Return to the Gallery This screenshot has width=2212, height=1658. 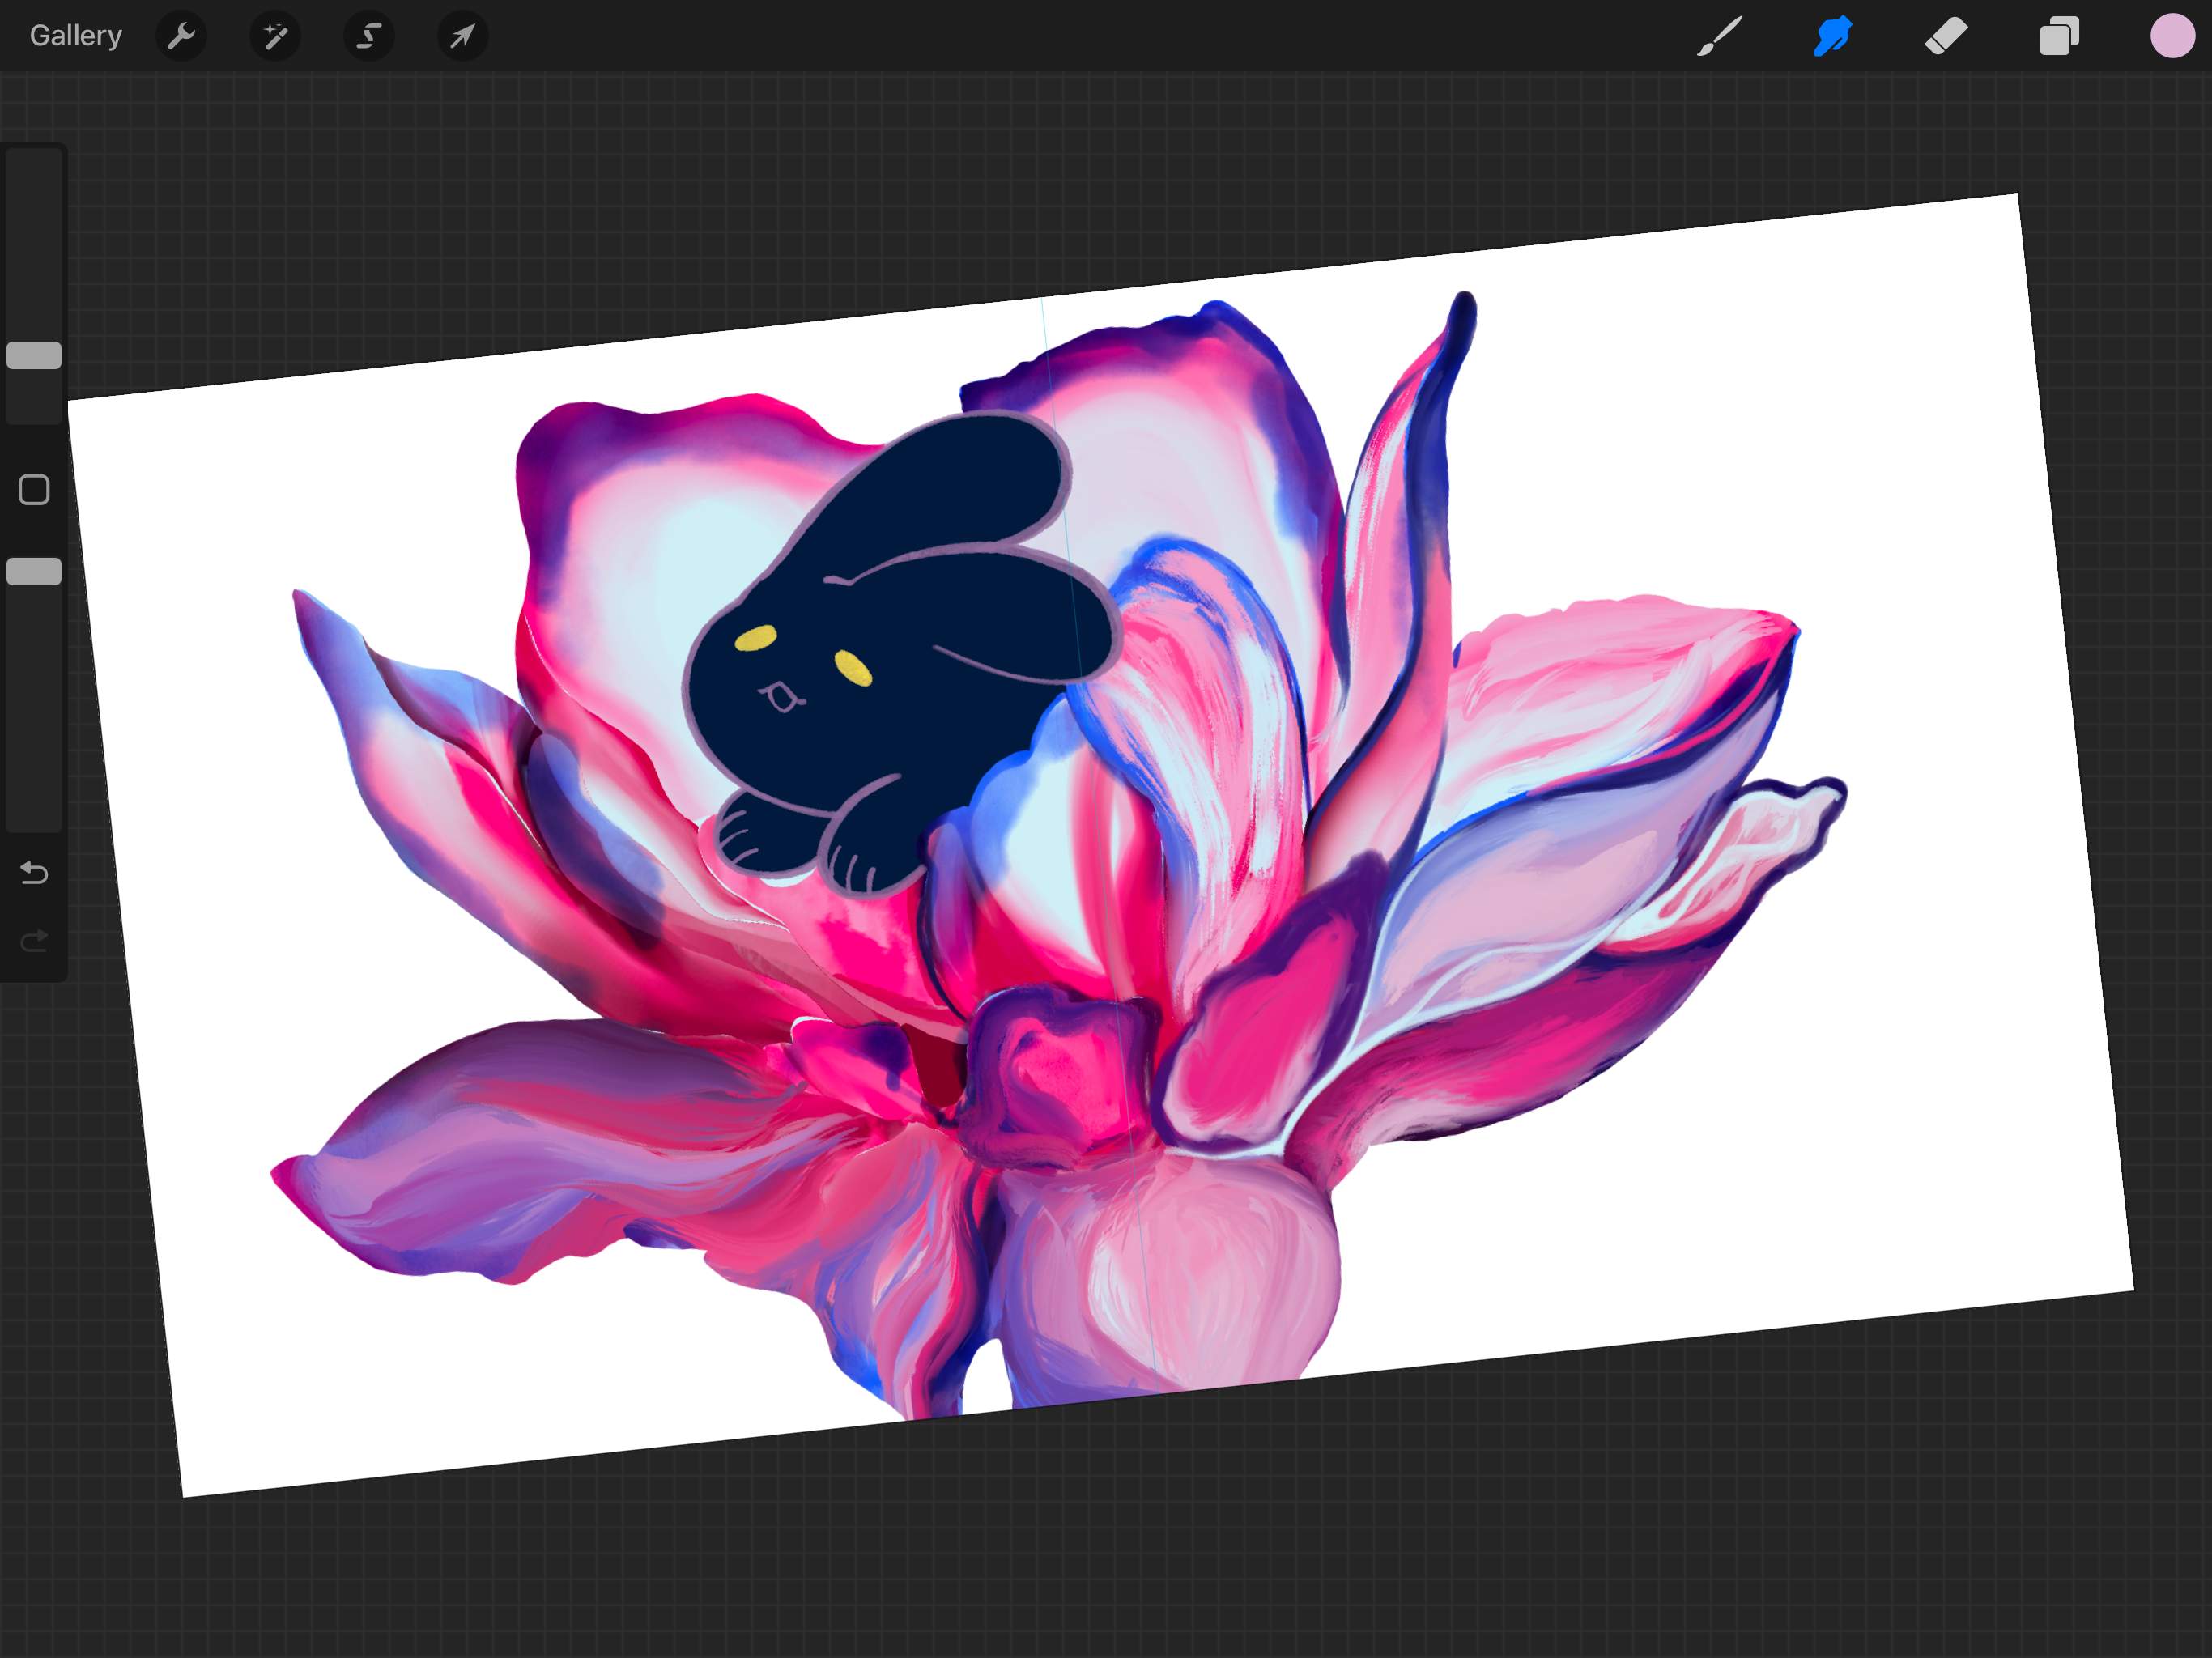click(x=76, y=36)
